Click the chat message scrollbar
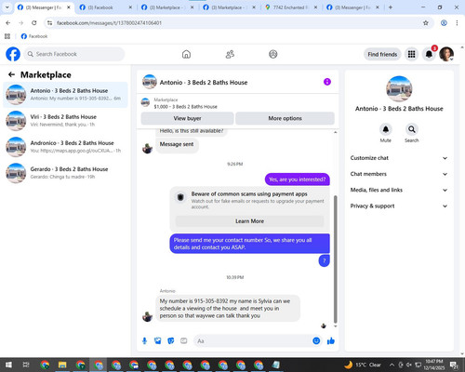 coord(335,259)
